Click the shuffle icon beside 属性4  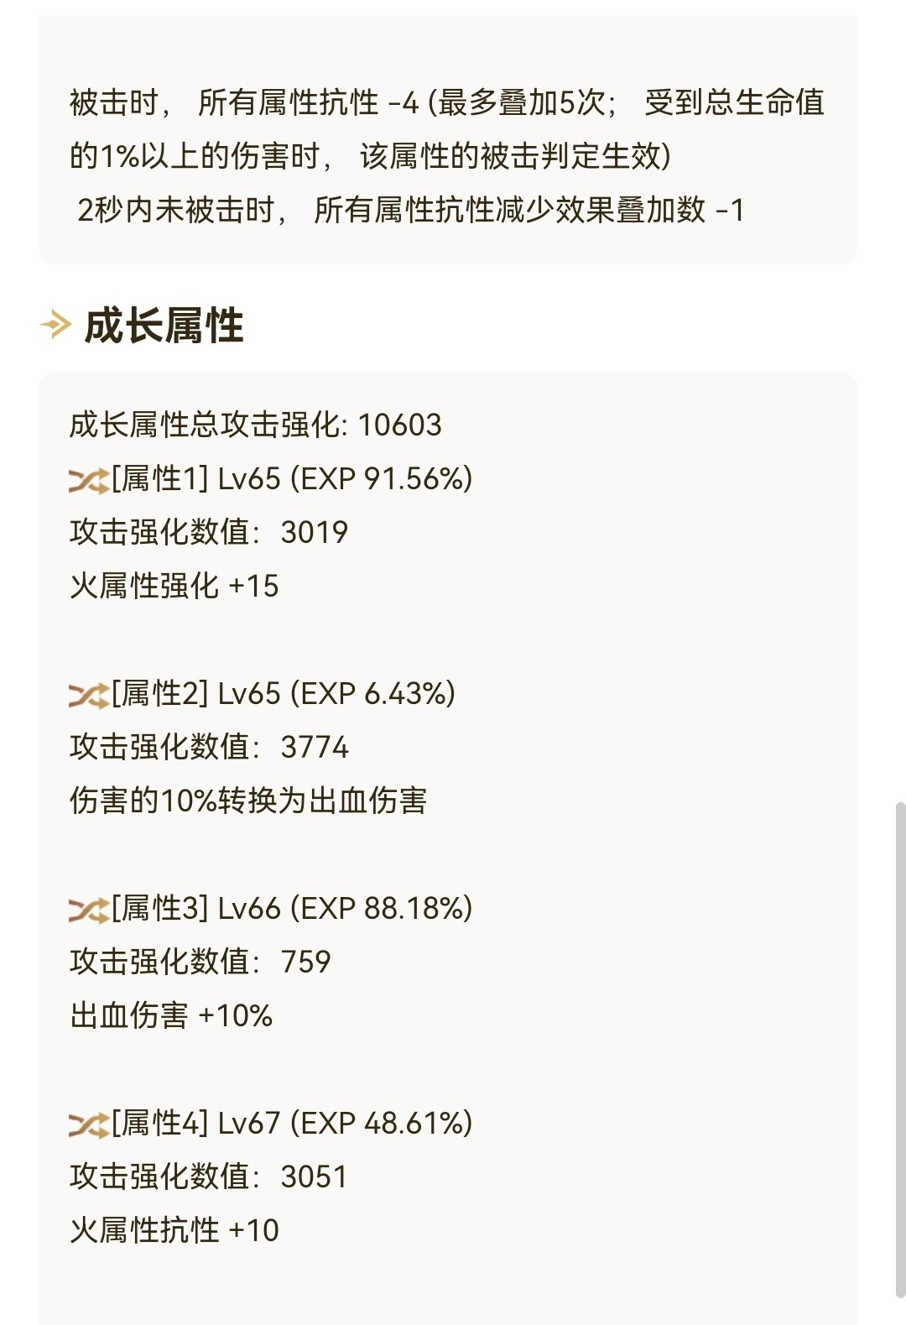(89, 1125)
